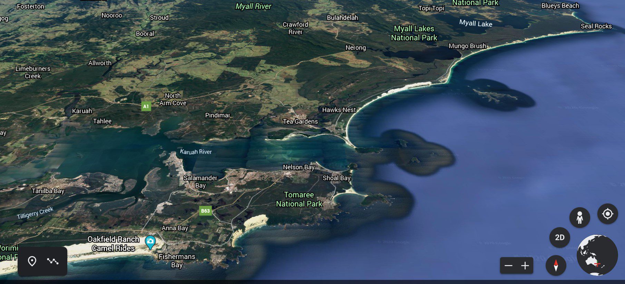This screenshot has height=284, width=625.
Task: Click the Hawks Nest town label
Action: pos(339,110)
